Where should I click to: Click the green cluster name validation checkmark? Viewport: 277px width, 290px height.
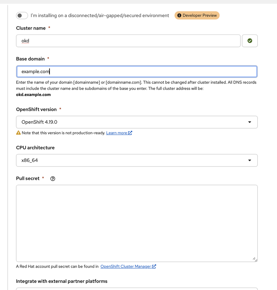(250, 41)
